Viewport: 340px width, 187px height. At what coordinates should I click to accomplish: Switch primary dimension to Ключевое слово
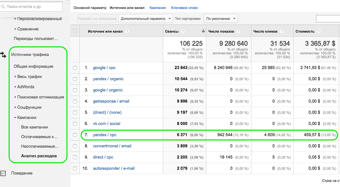pyautogui.click(x=184, y=8)
